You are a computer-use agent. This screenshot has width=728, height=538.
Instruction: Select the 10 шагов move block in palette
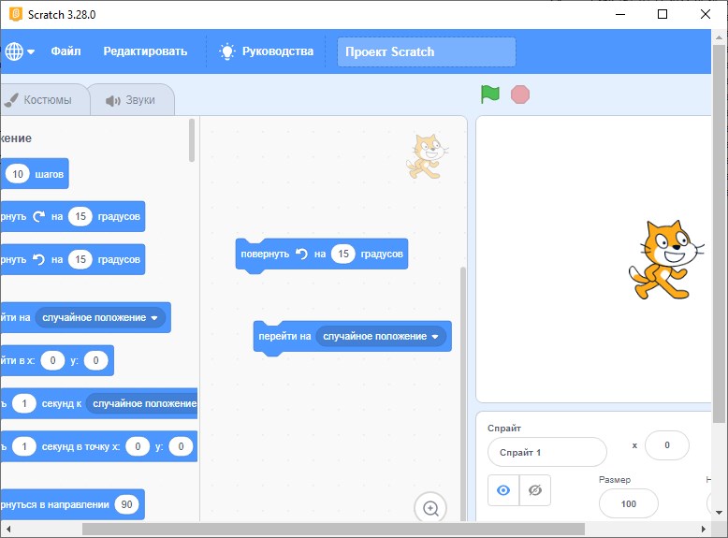[x=35, y=174]
